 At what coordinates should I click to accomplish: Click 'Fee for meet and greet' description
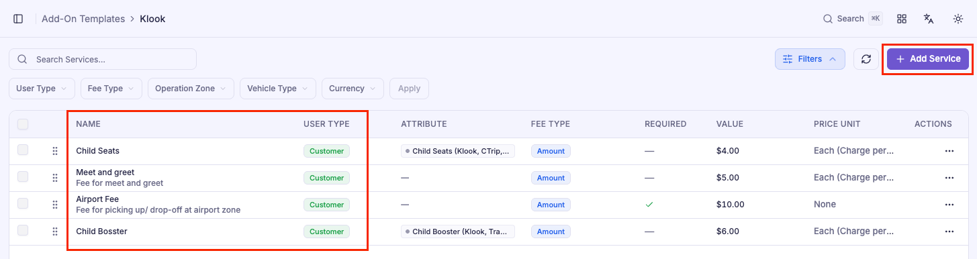click(120, 183)
